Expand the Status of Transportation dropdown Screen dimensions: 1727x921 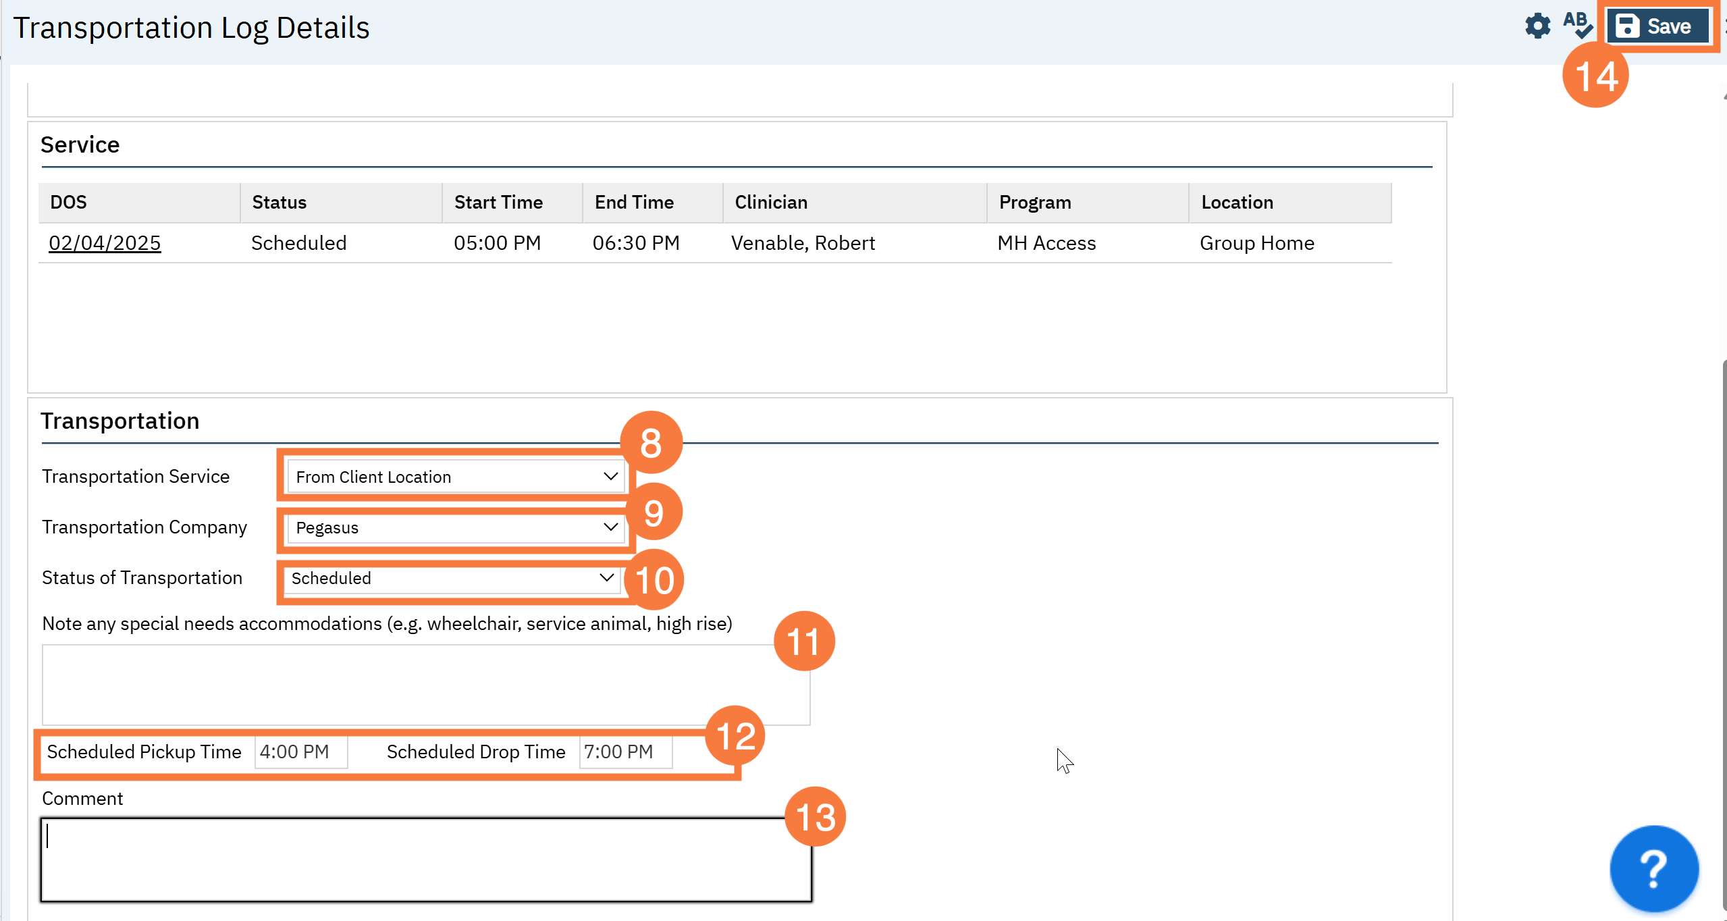452,578
